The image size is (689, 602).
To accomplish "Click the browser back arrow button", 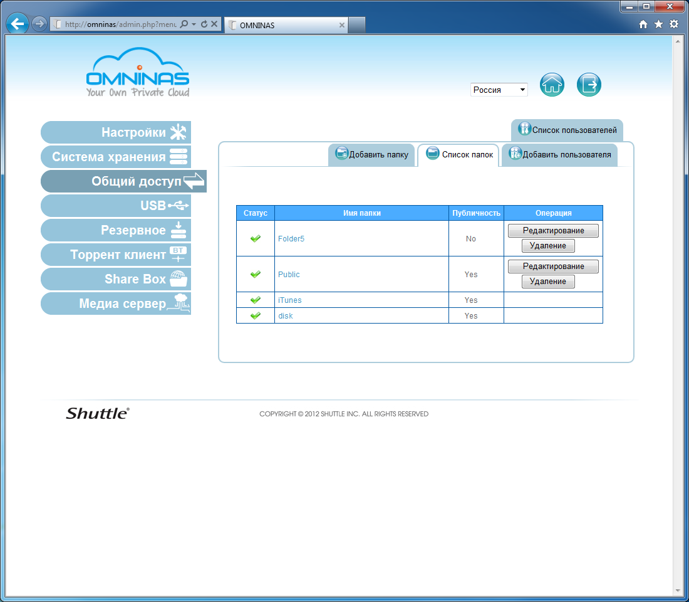I will pyautogui.click(x=18, y=24).
